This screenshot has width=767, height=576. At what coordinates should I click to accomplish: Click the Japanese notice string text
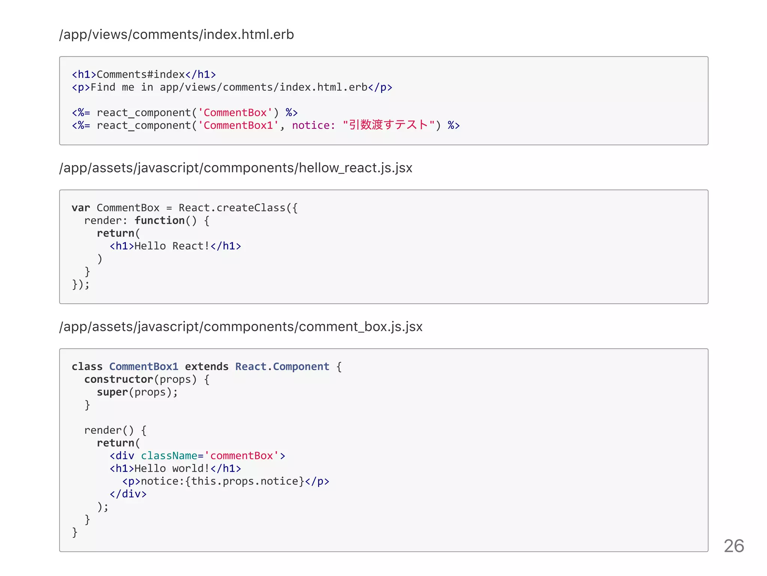pyautogui.click(x=388, y=125)
